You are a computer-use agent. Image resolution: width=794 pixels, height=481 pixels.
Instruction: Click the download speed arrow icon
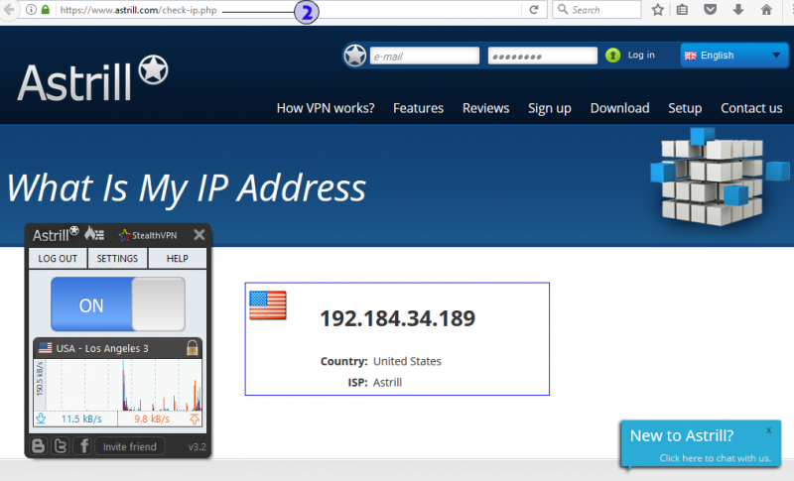tap(41, 419)
